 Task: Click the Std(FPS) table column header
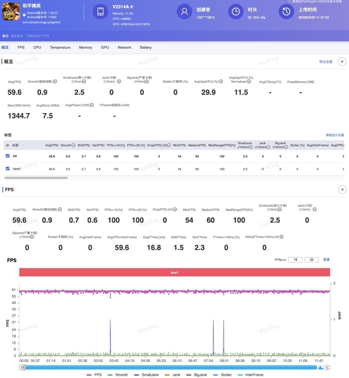[84, 145]
